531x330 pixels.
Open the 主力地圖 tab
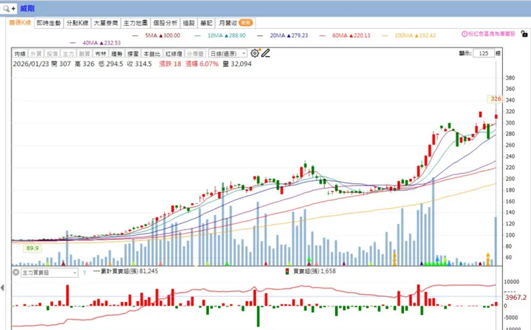(x=136, y=23)
